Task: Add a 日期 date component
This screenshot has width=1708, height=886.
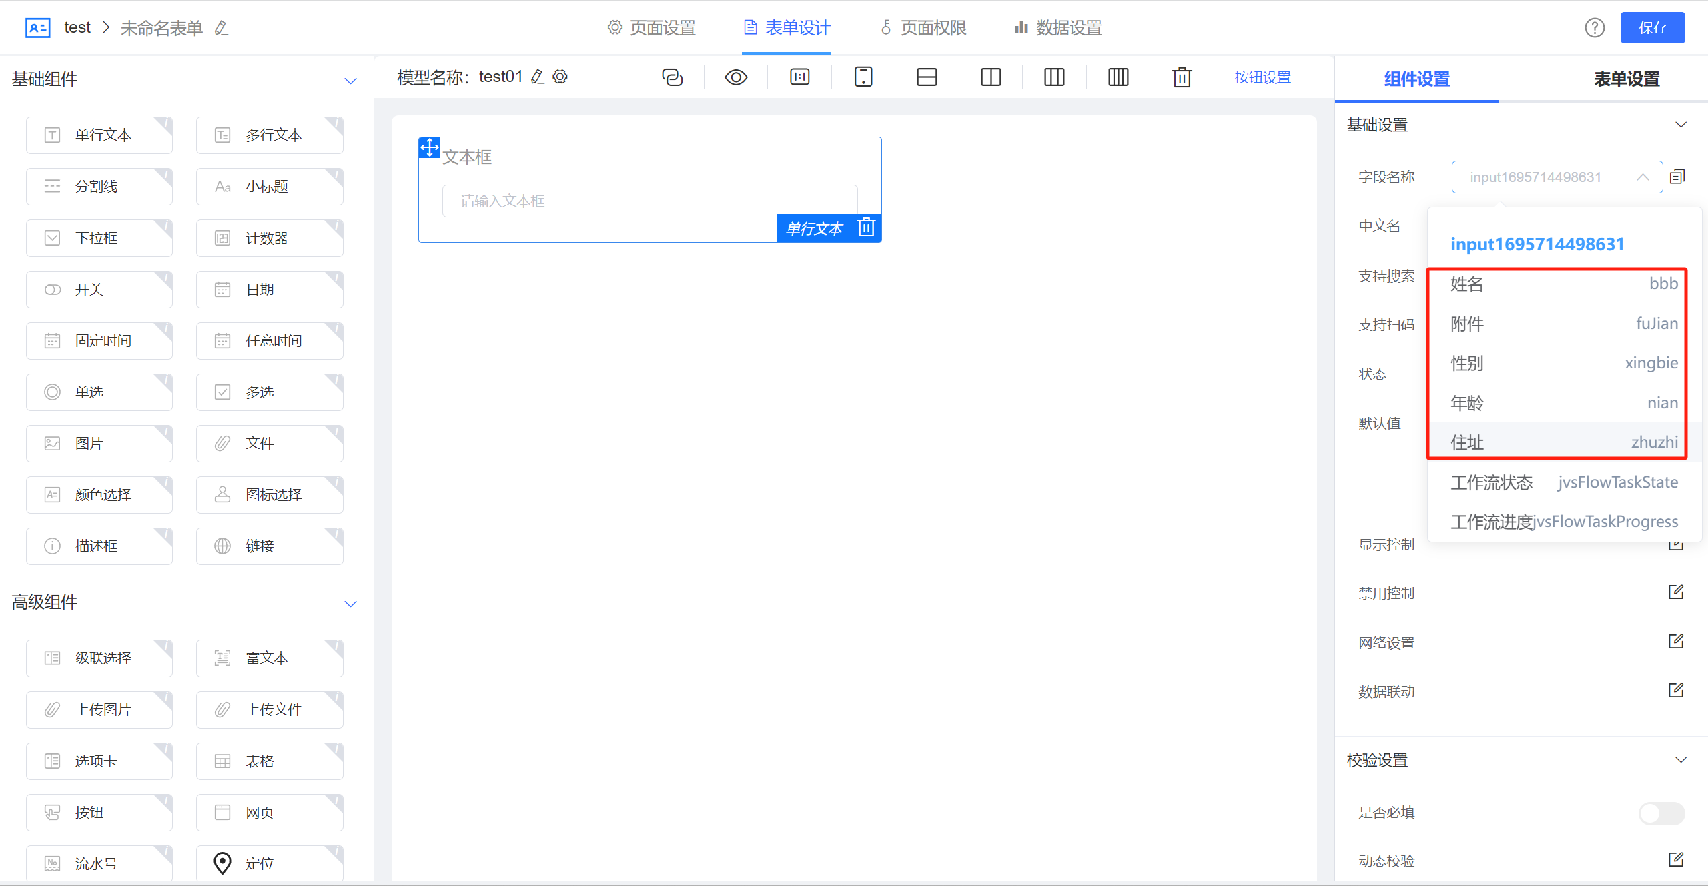Action: tap(270, 290)
